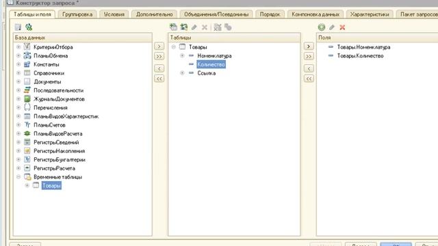Image resolution: width=438 pixels, height=246 pixels.
Task: Collapse the Товары table in Таблицы panel
Action: pyautogui.click(x=173, y=47)
